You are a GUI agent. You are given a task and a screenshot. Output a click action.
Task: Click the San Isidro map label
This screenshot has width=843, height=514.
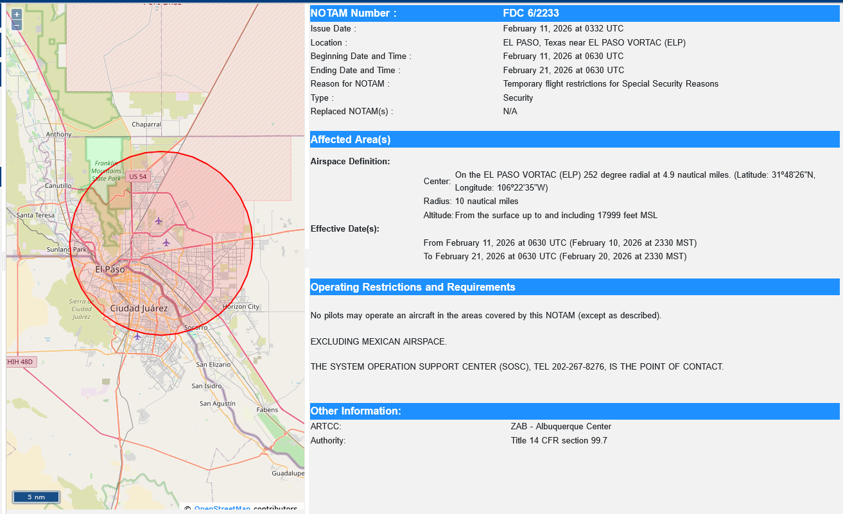click(207, 386)
